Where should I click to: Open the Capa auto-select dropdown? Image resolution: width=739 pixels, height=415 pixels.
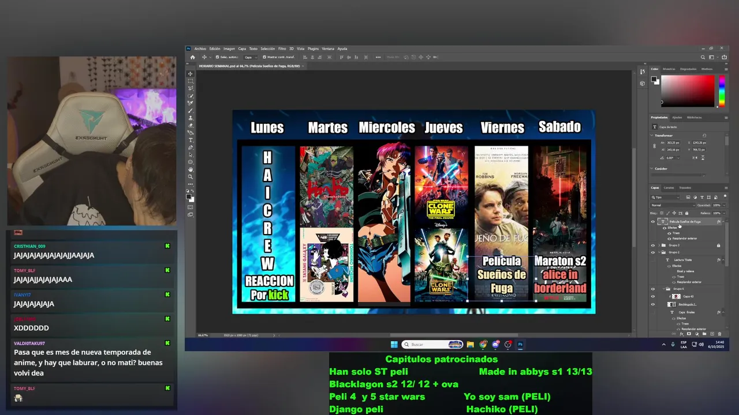tap(251, 57)
